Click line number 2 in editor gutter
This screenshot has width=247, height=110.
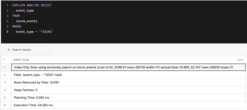(x=7, y=11)
